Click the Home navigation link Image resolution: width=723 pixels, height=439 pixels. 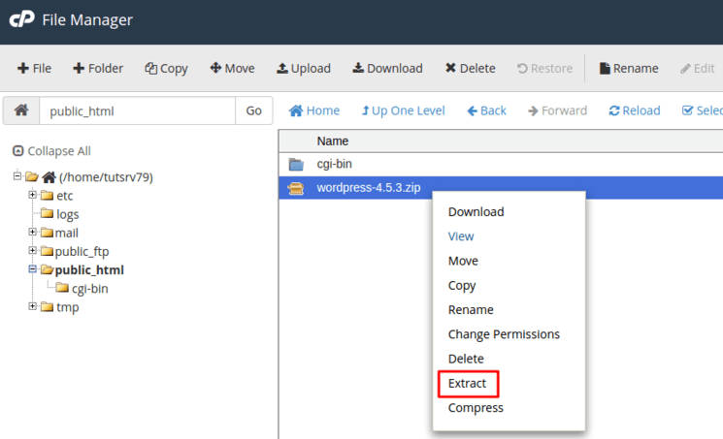pos(314,110)
